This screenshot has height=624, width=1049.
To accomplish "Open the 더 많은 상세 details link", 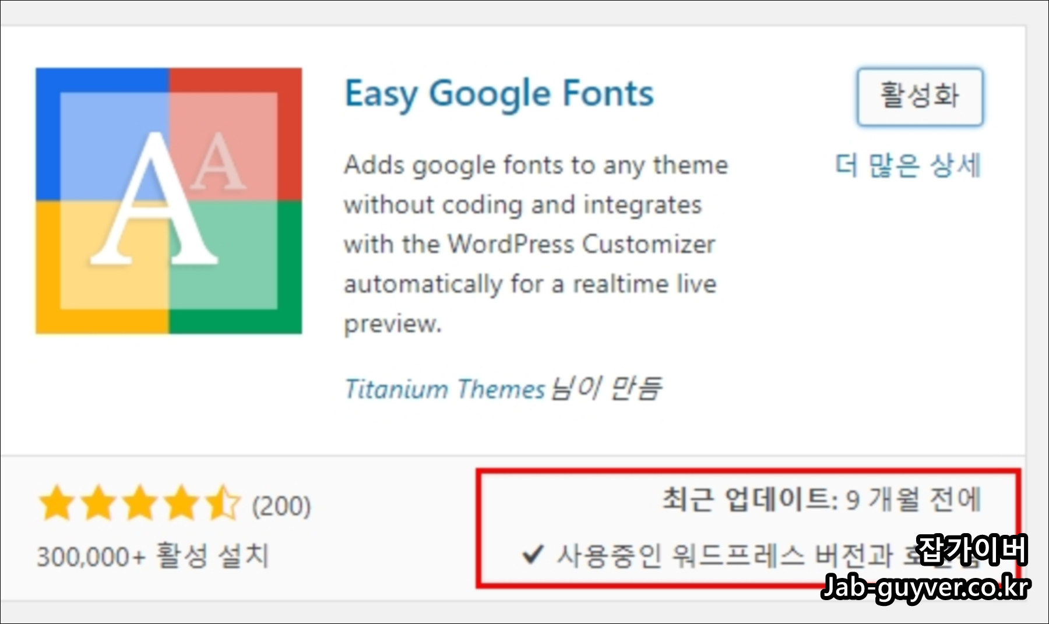I will (908, 165).
